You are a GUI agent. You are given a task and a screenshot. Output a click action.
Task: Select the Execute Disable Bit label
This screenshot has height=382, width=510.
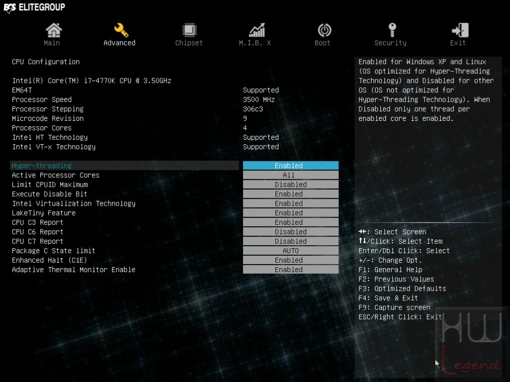pos(49,194)
